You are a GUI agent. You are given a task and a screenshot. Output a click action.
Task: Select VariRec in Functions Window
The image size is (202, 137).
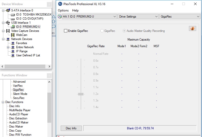tap(18, 86)
